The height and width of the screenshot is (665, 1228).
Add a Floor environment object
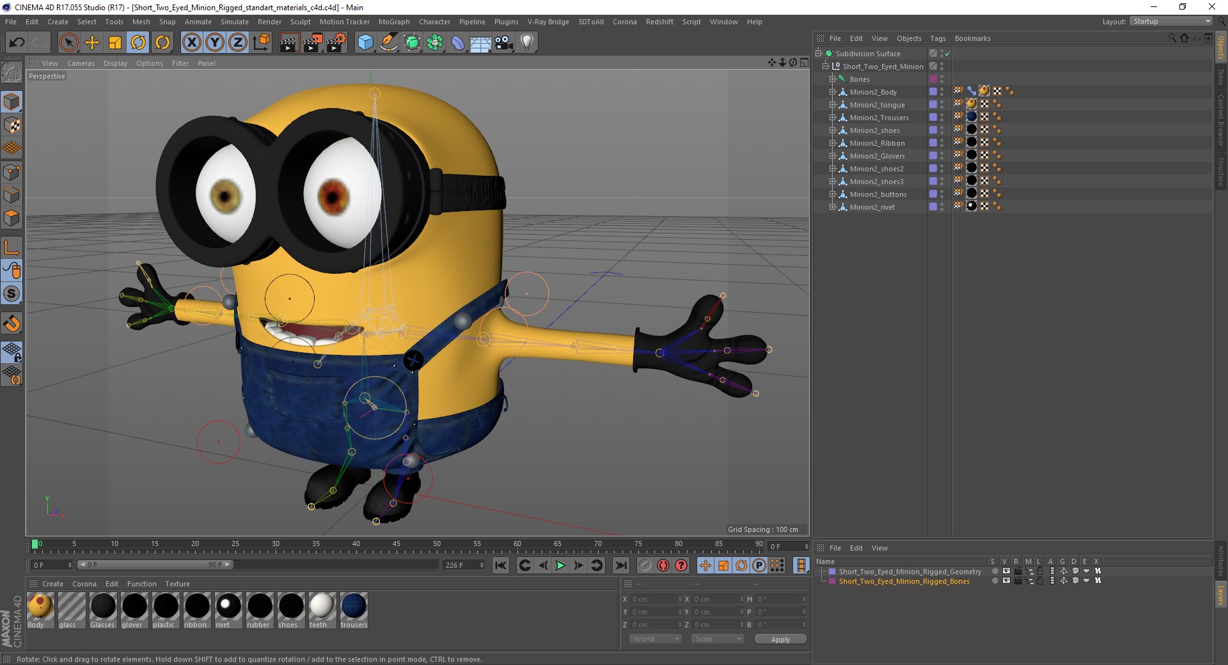480,43
